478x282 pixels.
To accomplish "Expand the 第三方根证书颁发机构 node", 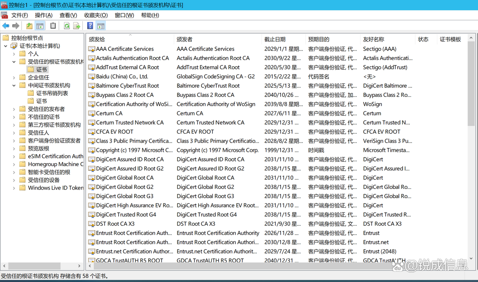I will 14,125.
